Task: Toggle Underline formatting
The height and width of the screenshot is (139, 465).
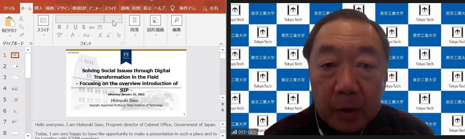Action: pos(76,27)
